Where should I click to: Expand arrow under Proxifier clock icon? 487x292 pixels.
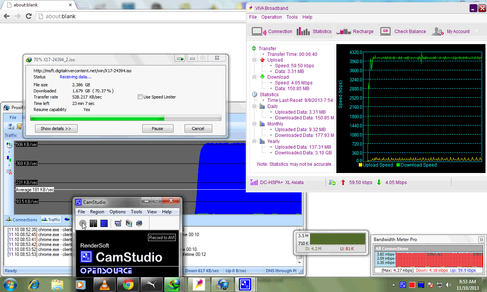9,152
